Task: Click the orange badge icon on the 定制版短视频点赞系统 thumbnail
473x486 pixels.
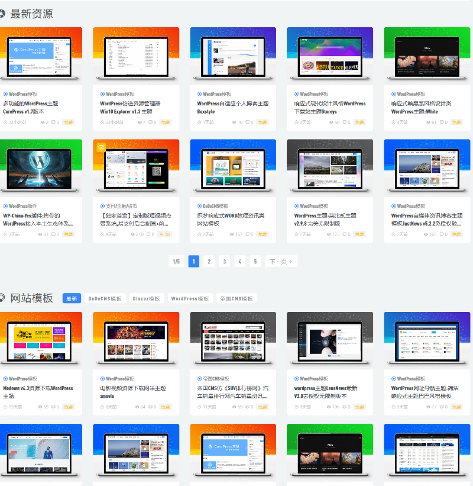Action: 101,147
